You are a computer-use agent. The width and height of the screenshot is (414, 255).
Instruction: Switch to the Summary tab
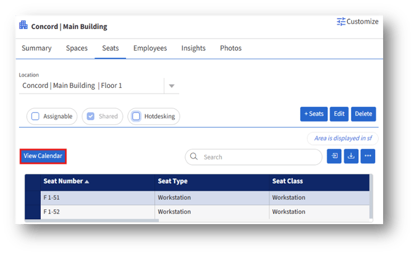(x=36, y=48)
